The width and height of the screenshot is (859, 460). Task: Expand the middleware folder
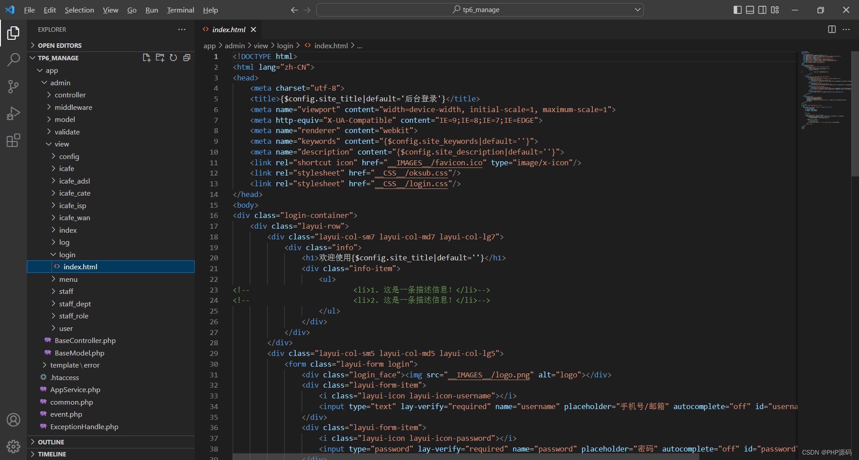pos(111,107)
